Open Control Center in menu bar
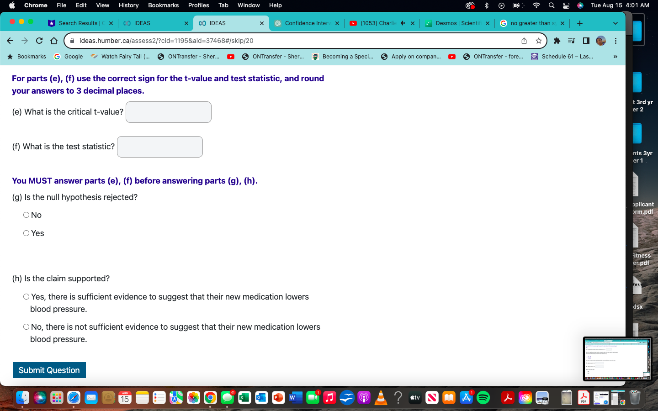The image size is (658, 411). pyautogui.click(x=566, y=5)
